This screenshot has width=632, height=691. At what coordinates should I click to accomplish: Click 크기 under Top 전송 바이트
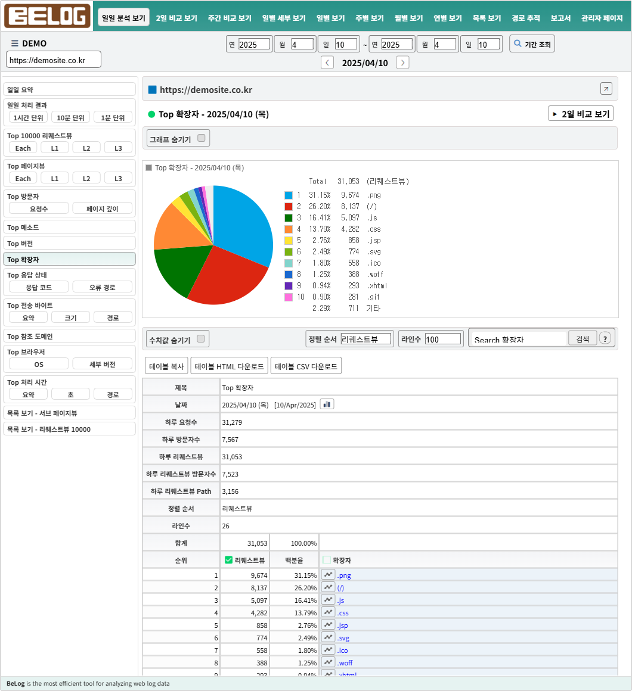70,318
